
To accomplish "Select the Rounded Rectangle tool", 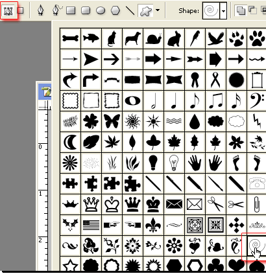I will pos(86,10).
